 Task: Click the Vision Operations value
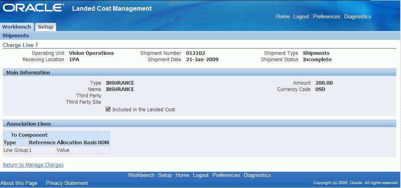pos(91,53)
